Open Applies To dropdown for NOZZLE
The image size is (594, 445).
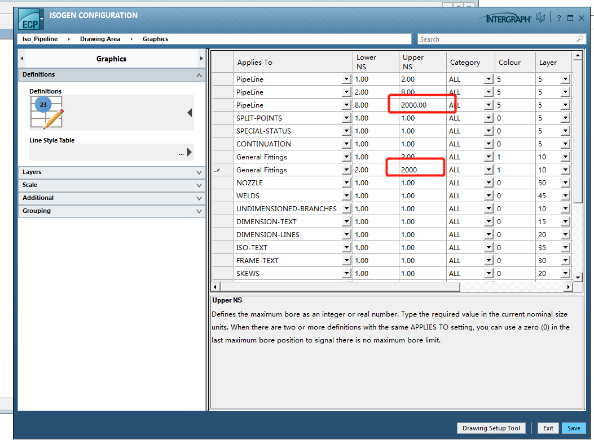tap(346, 183)
